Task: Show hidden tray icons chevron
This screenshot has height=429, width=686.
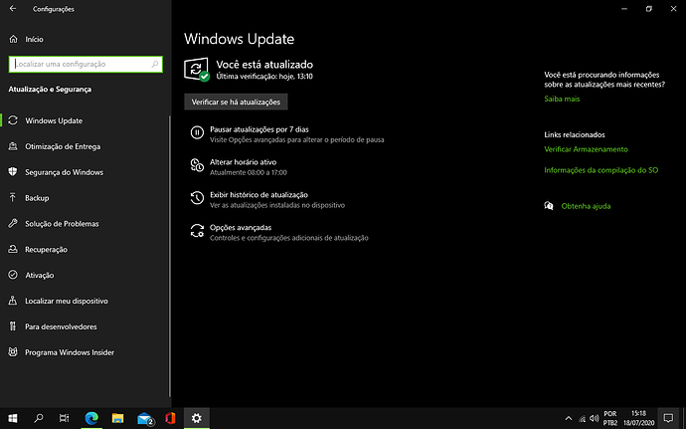Action: [569, 418]
